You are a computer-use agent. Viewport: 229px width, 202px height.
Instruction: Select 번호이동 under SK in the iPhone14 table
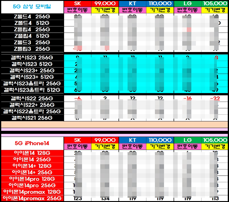[77, 147]
